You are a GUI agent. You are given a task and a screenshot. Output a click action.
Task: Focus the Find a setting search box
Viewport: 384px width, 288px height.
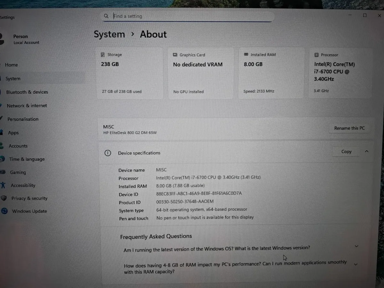pos(189,16)
